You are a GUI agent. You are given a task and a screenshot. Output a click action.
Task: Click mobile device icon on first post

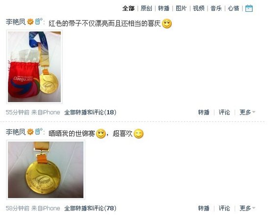pyautogui.click(x=39, y=21)
